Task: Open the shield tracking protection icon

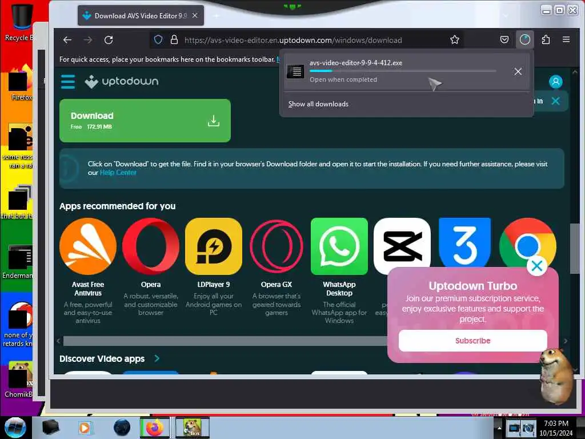Action: [x=158, y=39]
